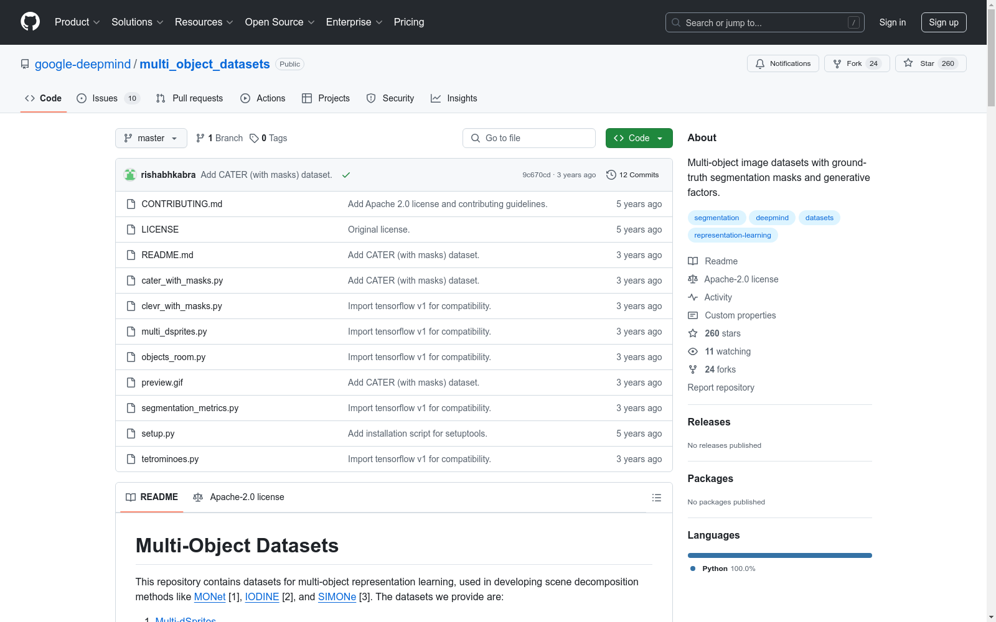Open the Pricing link
This screenshot has height=622, width=996.
[x=409, y=22]
